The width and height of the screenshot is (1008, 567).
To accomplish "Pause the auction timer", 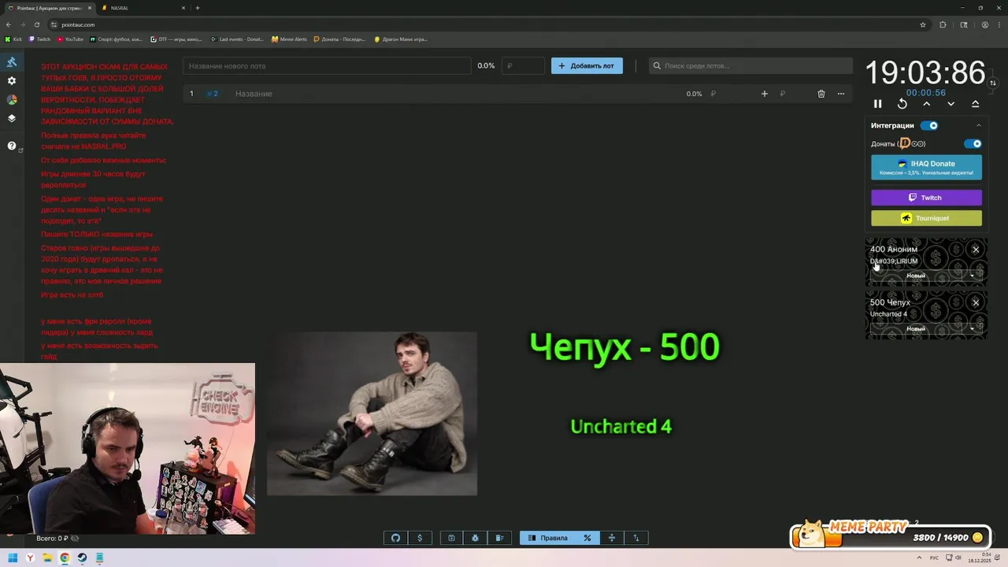I will (x=877, y=104).
